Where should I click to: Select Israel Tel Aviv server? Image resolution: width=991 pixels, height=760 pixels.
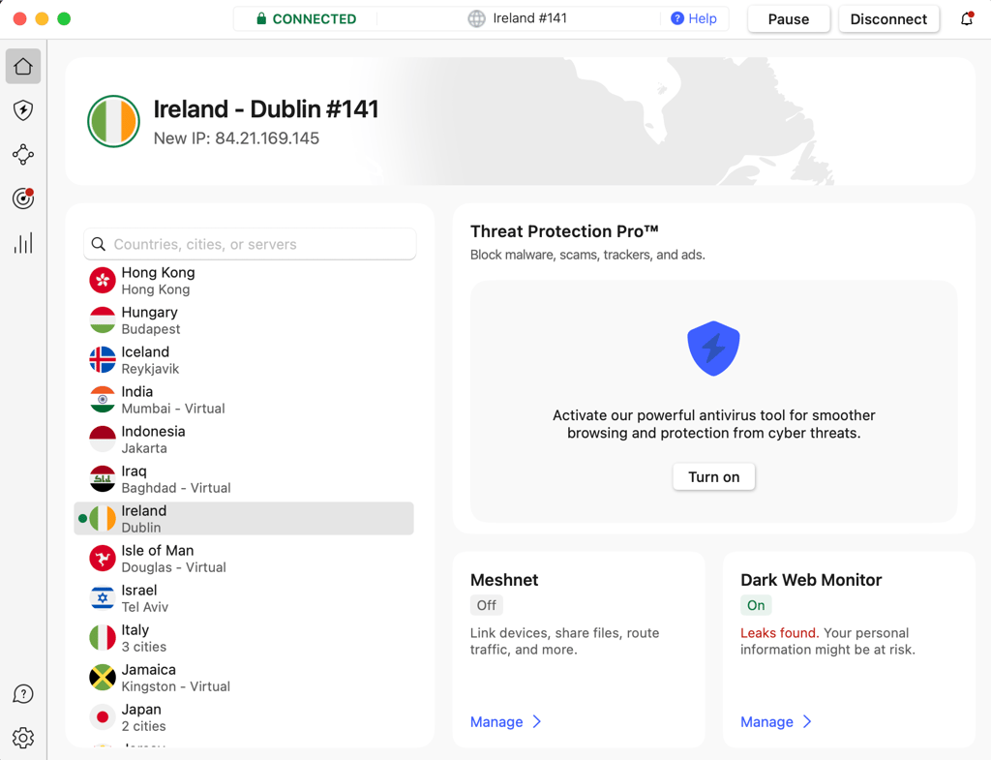click(244, 598)
